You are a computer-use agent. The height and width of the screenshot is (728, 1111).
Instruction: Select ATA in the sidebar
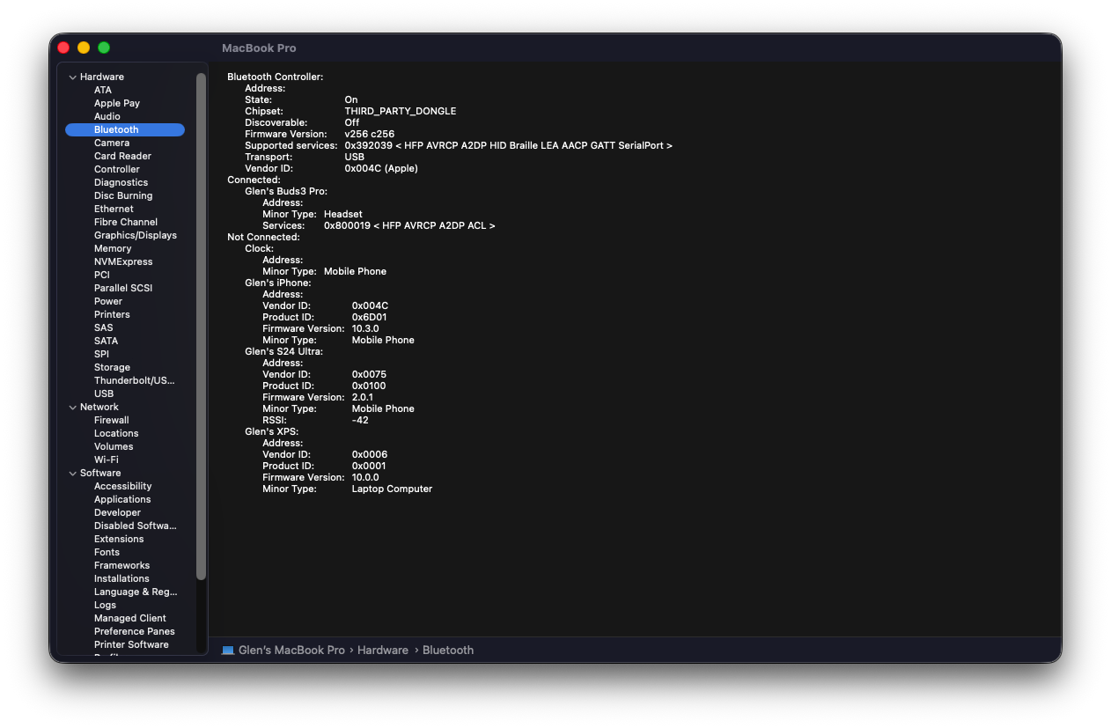(103, 90)
